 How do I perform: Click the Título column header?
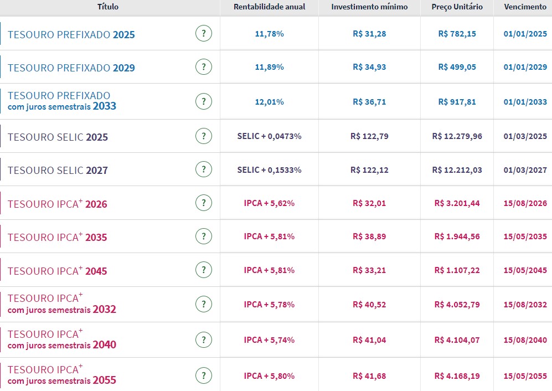108,7
